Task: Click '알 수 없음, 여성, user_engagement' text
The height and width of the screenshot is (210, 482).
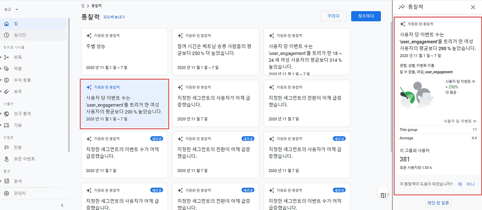Action: point(426,72)
